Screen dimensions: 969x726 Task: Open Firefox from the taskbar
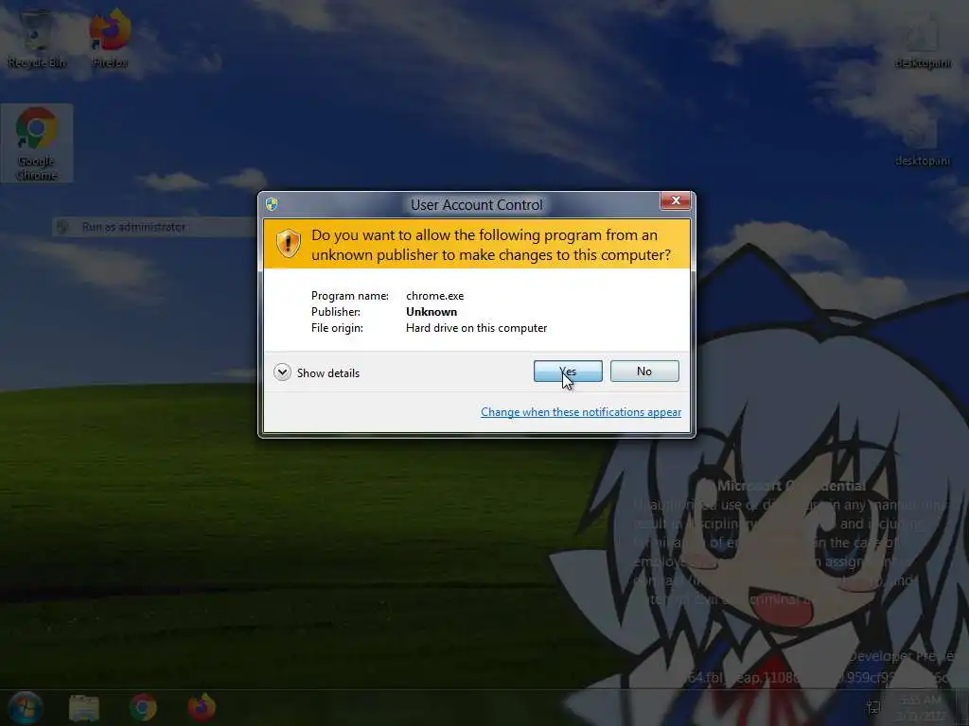(x=202, y=707)
